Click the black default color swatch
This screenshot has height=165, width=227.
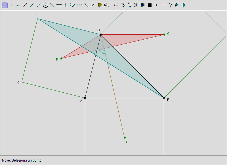coord(150,5)
